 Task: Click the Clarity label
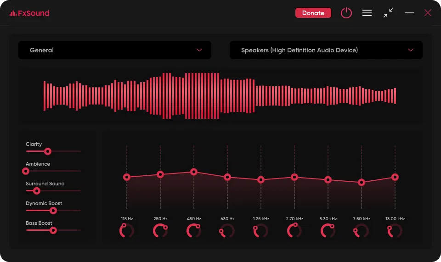click(34, 144)
